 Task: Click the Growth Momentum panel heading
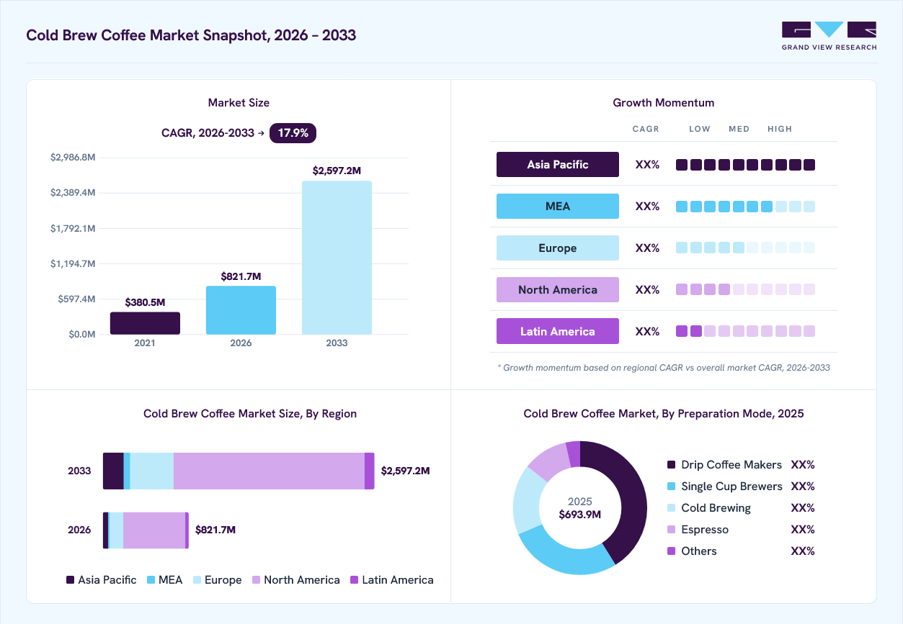point(664,103)
